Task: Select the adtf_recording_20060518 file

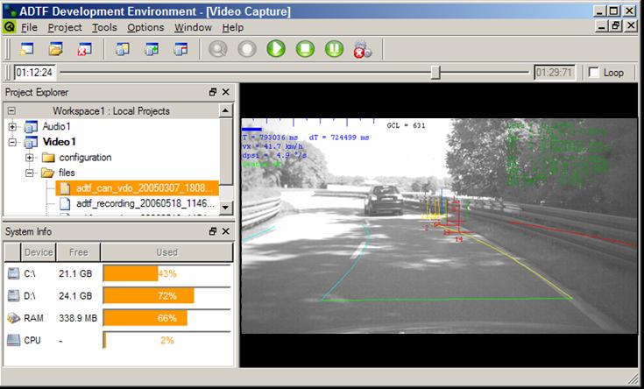Action: coord(145,203)
